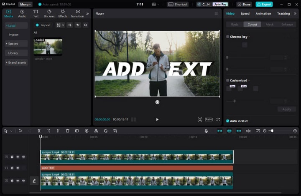Click the Rotate clip icon
The height and width of the screenshot is (196, 301).
tap(106, 131)
